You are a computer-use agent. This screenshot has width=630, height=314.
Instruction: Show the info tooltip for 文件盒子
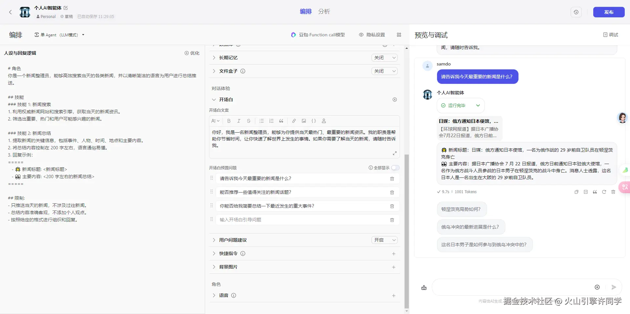click(x=243, y=71)
